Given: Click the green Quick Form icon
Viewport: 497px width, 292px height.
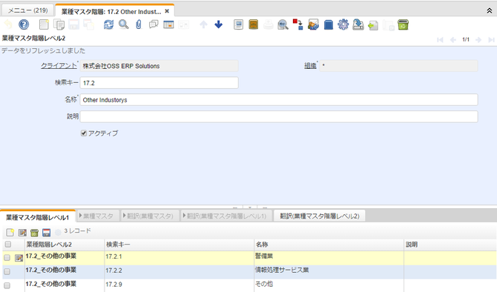Looking at the screenshot, I should pyautogui.click(x=404, y=24).
